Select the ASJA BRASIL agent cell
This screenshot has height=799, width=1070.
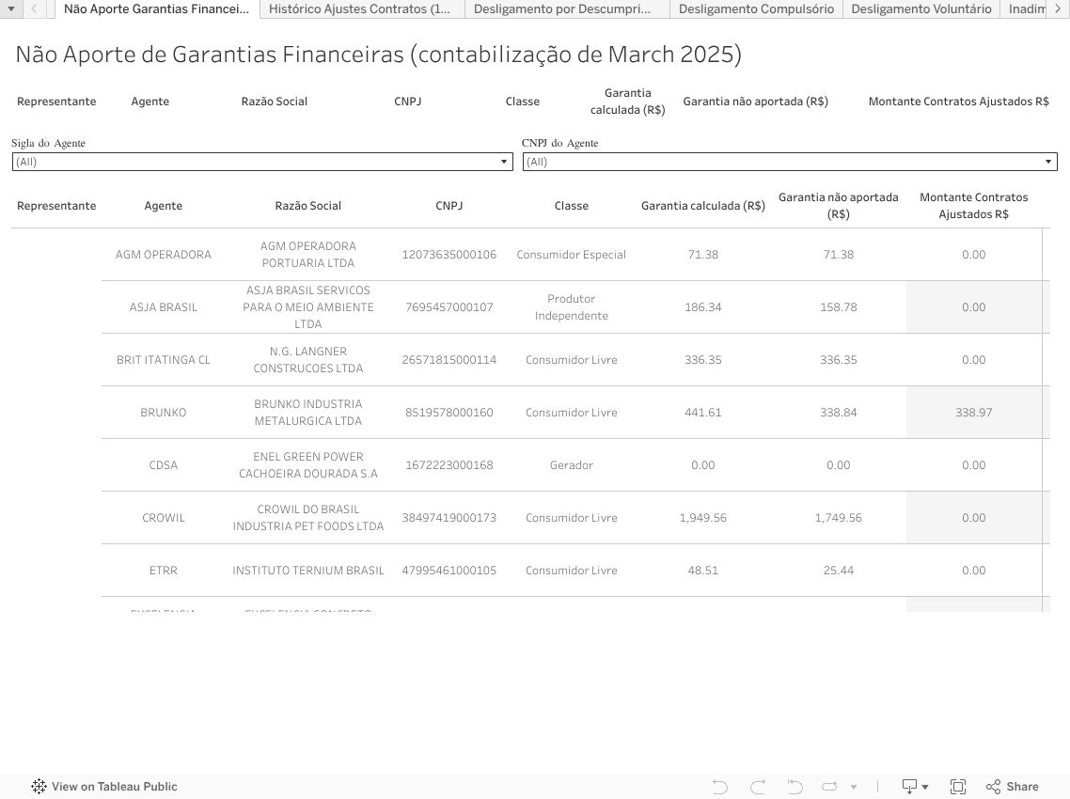tap(163, 307)
